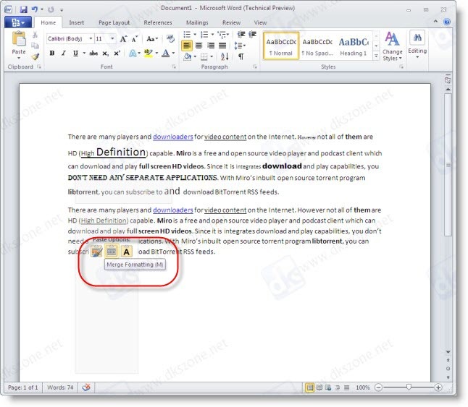This screenshot has width=468, height=407.
Task: Open the Calibri (Body) font dropdown
Action: click(91, 39)
